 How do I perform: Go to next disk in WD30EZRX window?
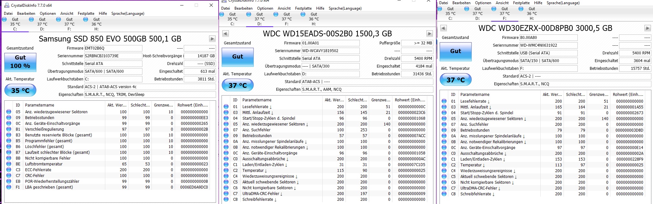tap(648, 28)
